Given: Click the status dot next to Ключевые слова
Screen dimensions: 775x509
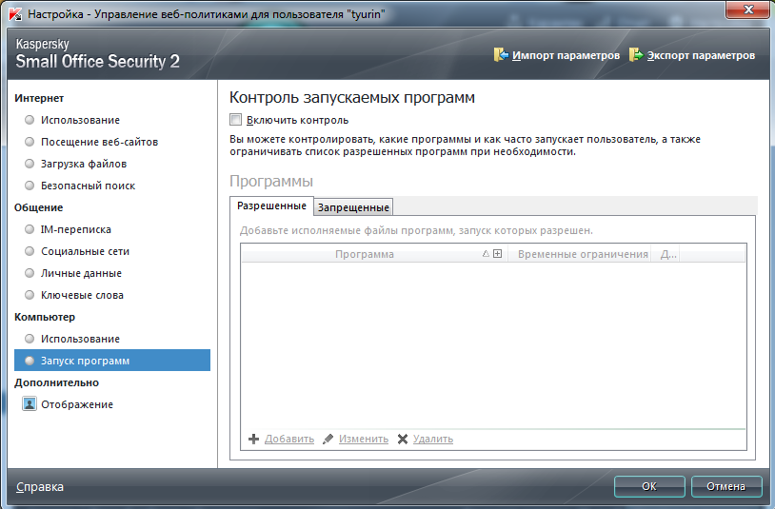Looking at the screenshot, I should pos(30,295).
